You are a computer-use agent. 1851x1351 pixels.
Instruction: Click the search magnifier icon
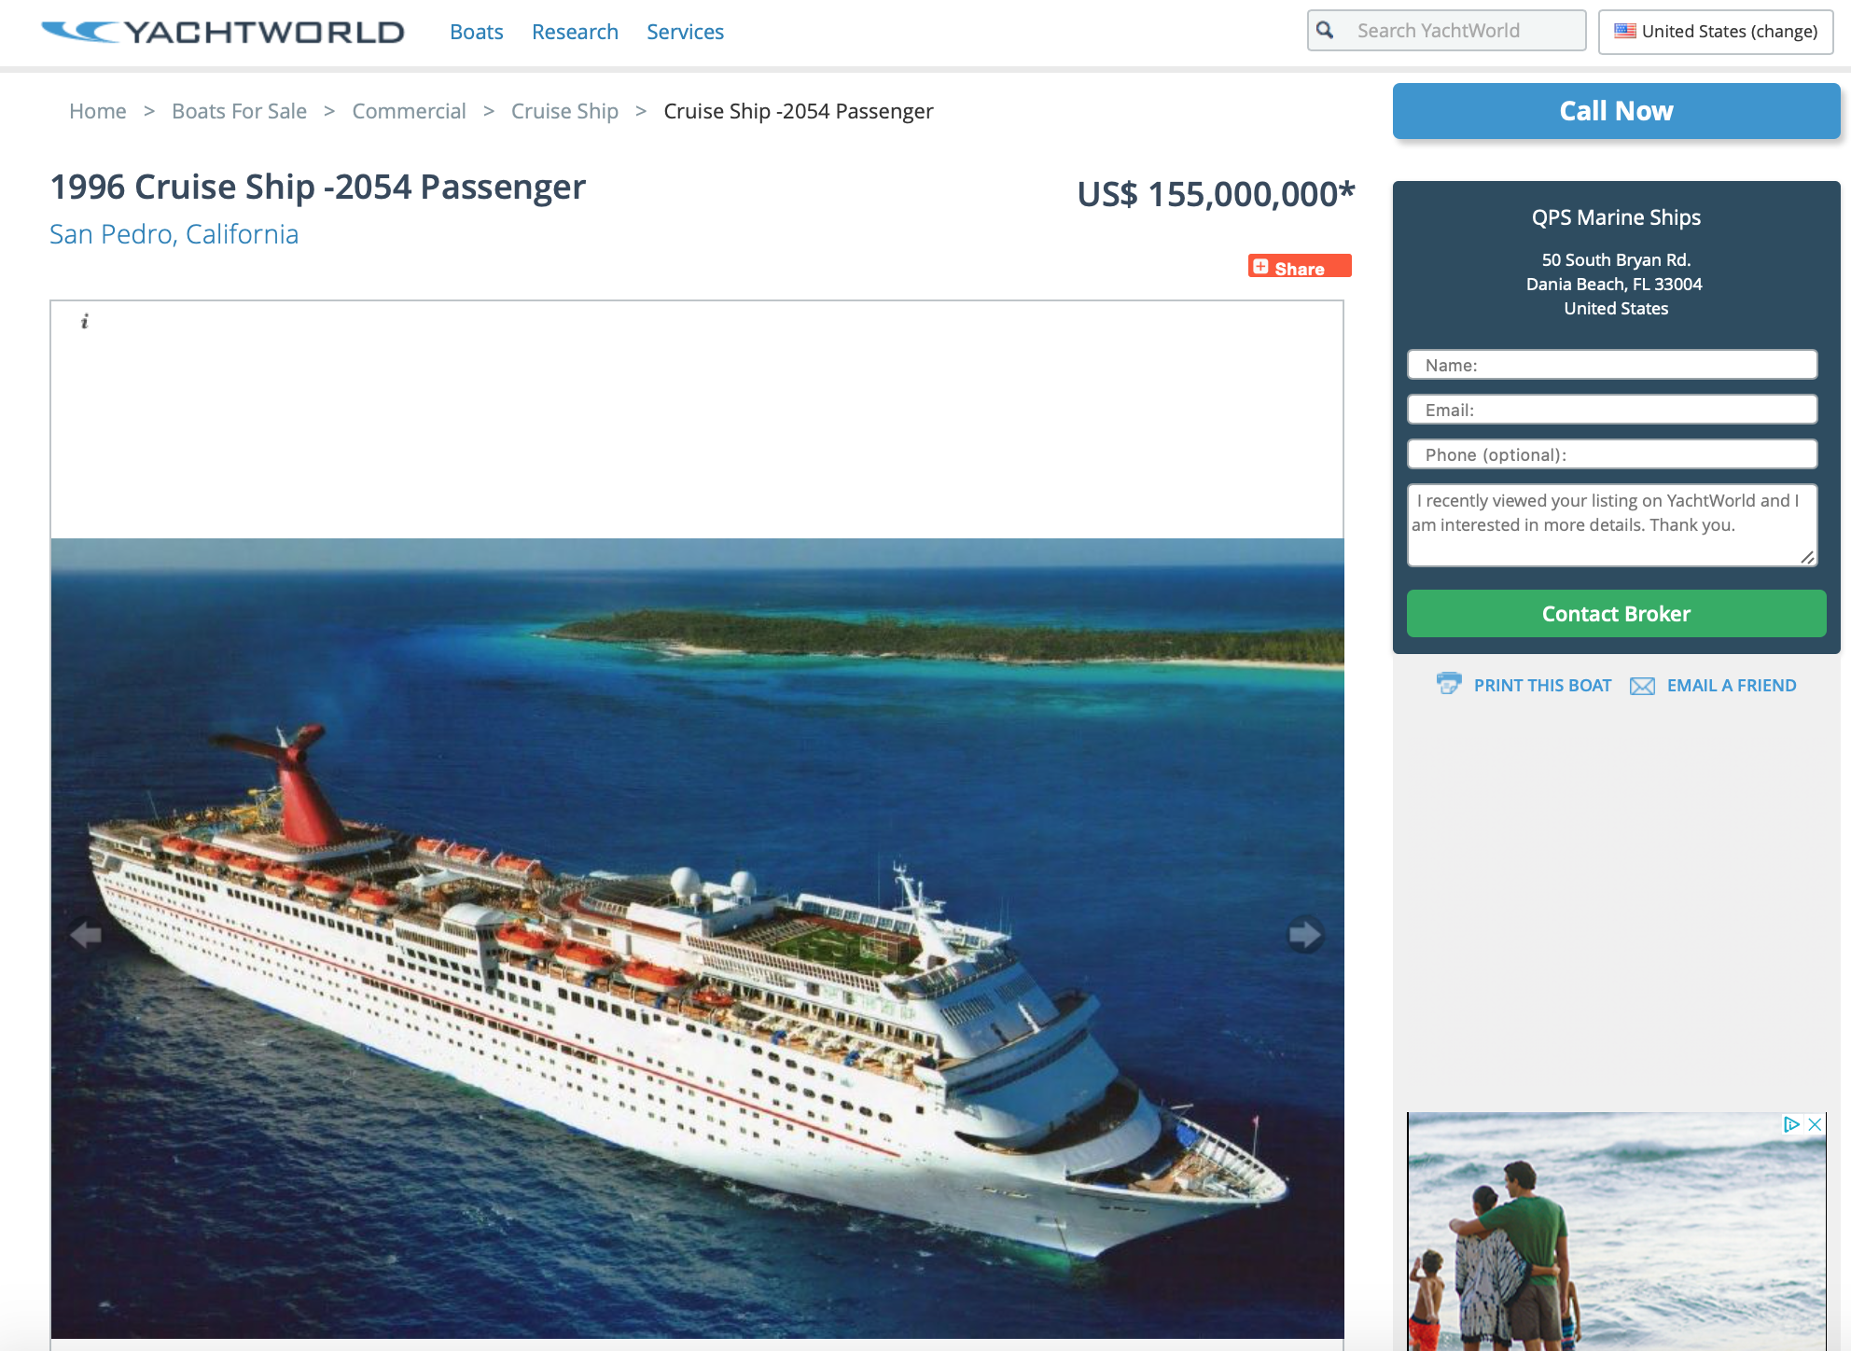tap(1325, 31)
